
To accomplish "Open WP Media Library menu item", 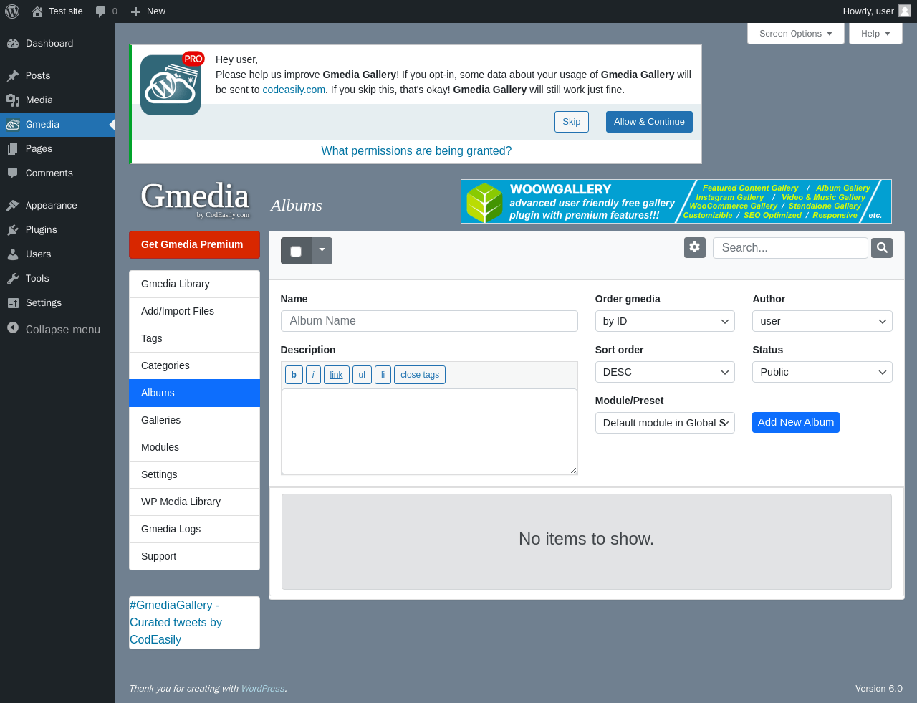I will [x=194, y=502].
